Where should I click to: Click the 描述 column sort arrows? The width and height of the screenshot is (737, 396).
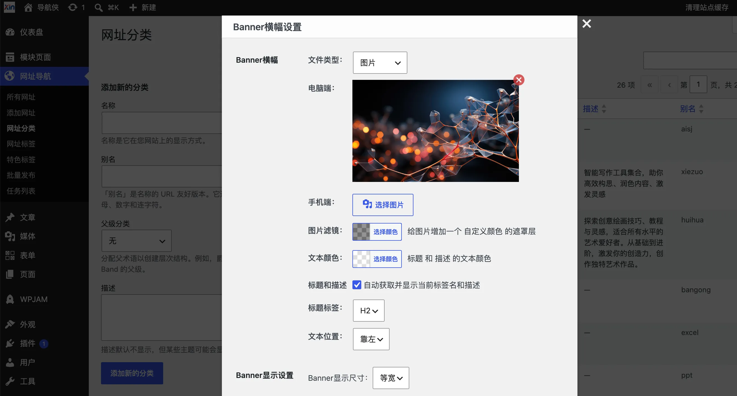604,109
